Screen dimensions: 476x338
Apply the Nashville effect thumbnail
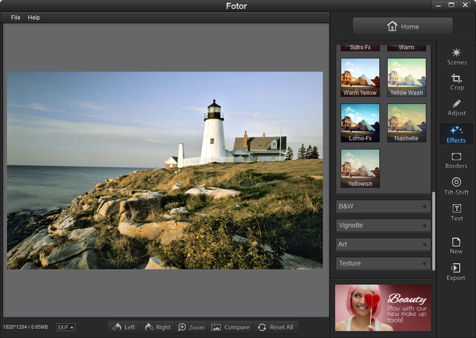tap(406, 122)
